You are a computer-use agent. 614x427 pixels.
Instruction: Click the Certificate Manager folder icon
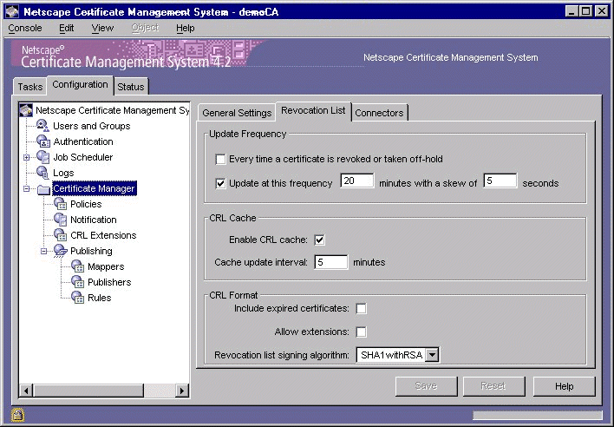click(43, 189)
